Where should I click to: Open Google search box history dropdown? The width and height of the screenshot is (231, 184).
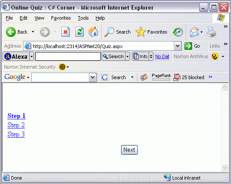(93, 77)
